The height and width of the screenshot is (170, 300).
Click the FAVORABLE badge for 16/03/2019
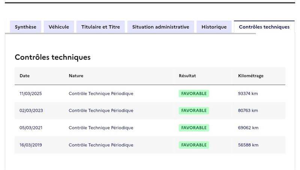[x=194, y=145]
